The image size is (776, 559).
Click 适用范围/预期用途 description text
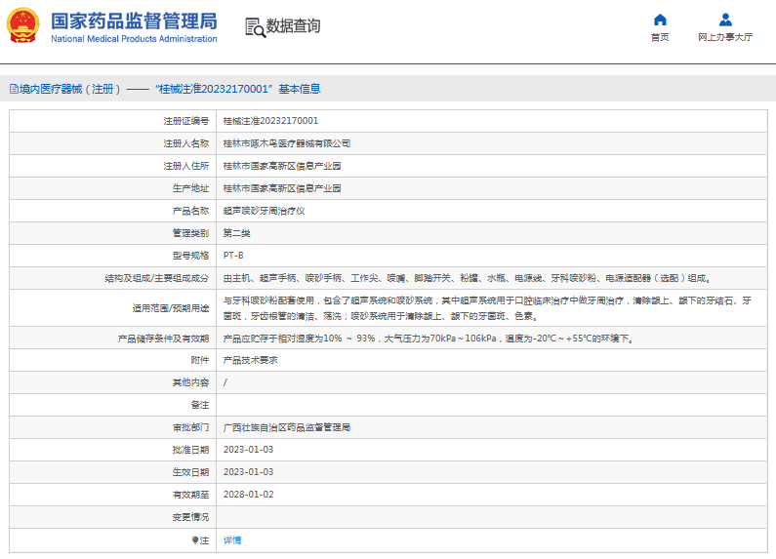487,307
